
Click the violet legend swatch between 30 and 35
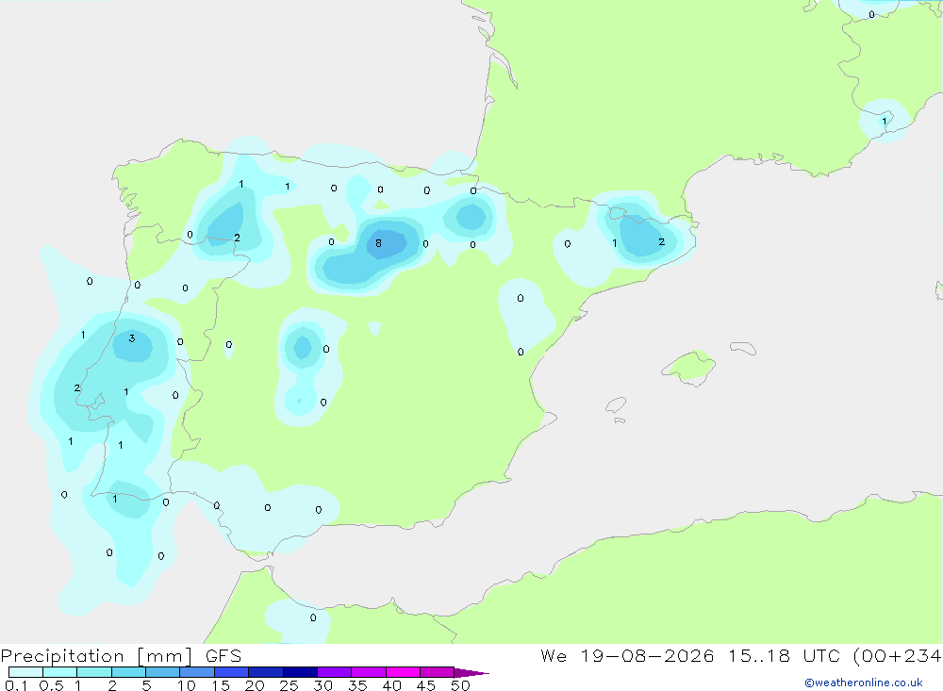[335, 672]
